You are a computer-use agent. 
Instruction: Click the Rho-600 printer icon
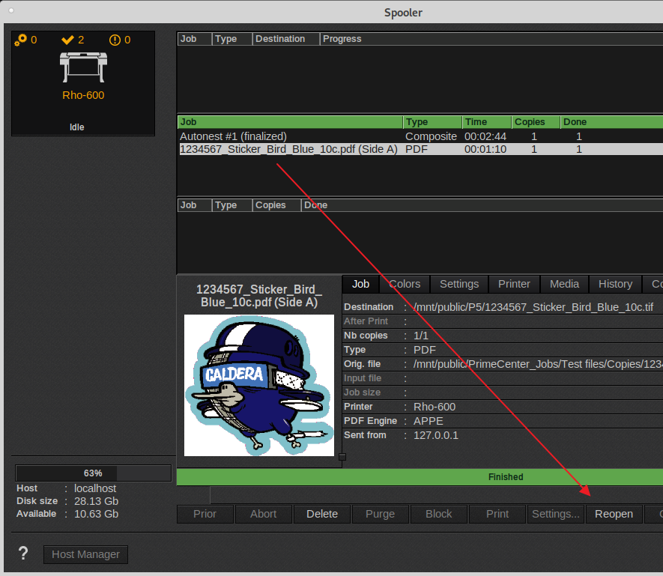[x=83, y=69]
